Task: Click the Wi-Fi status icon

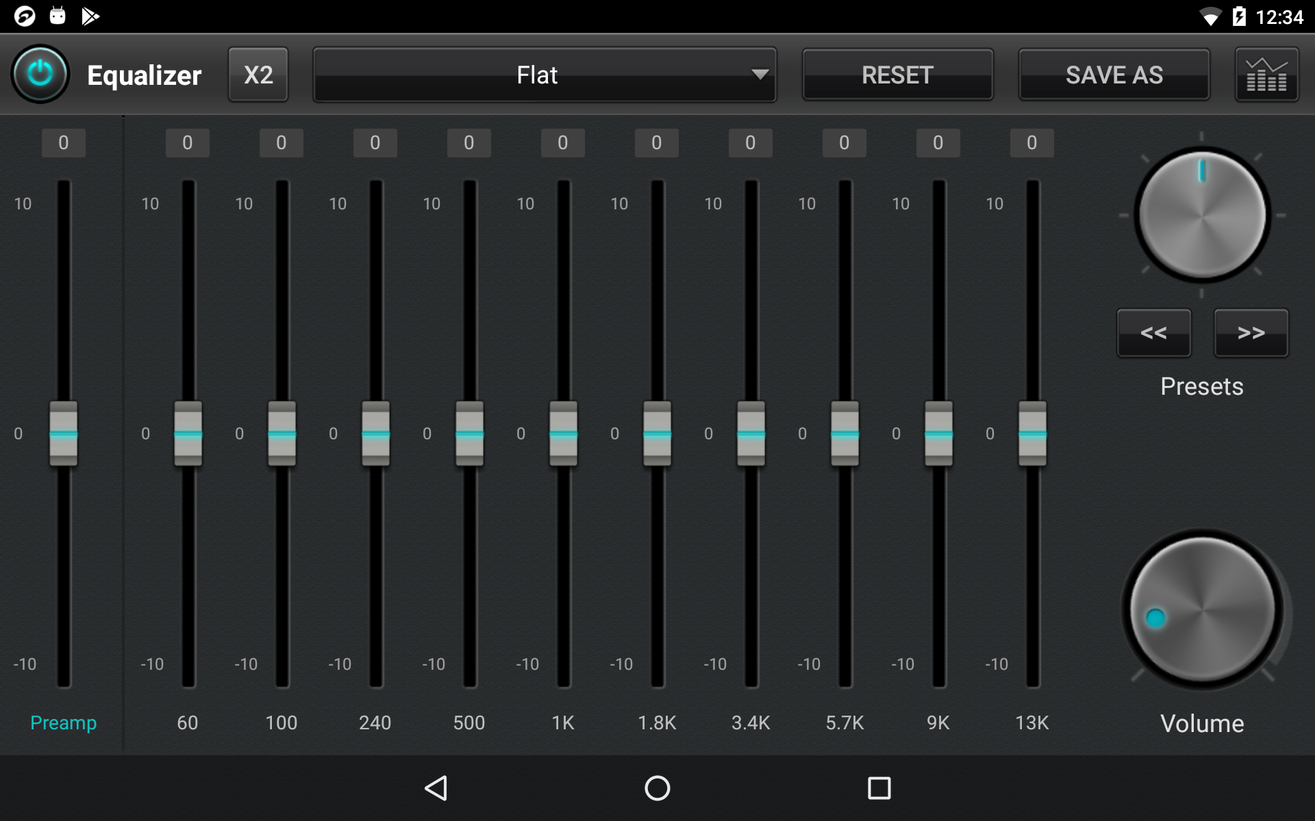Action: pyautogui.click(x=1210, y=16)
